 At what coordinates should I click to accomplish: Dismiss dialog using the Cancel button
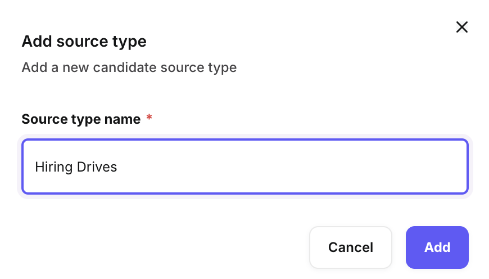click(350, 247)
